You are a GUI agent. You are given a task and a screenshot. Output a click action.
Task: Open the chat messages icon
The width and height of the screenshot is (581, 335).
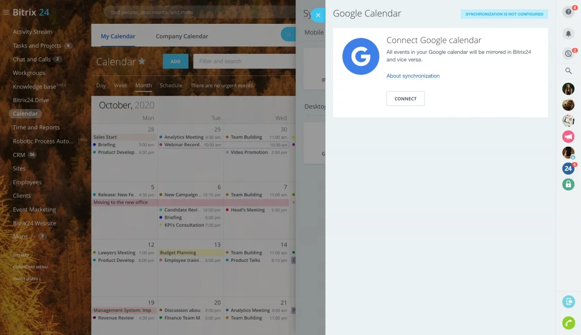(x=568, y=53)
